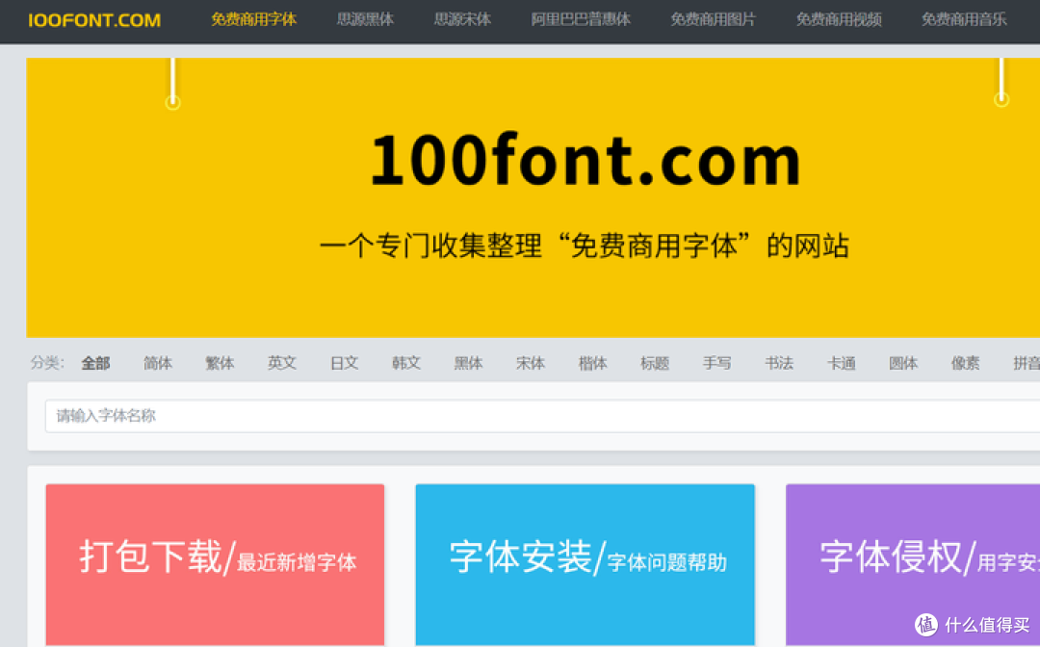This screenshot has height=647, width=1040.
Task: Open the 思源宋体 nav link
Action: pyautogui.click(x=462, y=20)
